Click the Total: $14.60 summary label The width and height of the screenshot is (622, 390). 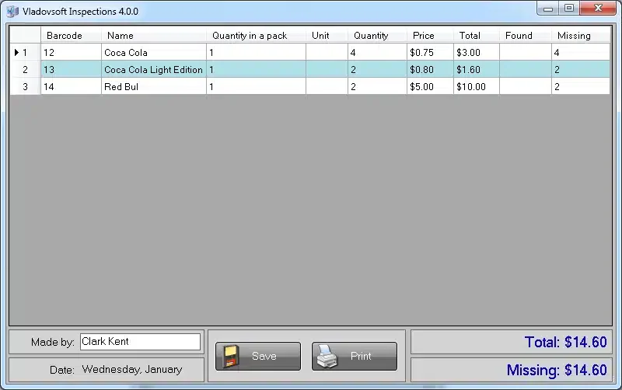coord(565,342)
